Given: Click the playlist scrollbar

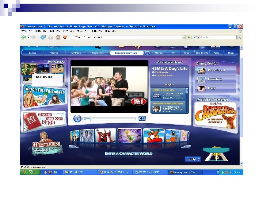Looking at the screenshot, I should tap(187, 100).
